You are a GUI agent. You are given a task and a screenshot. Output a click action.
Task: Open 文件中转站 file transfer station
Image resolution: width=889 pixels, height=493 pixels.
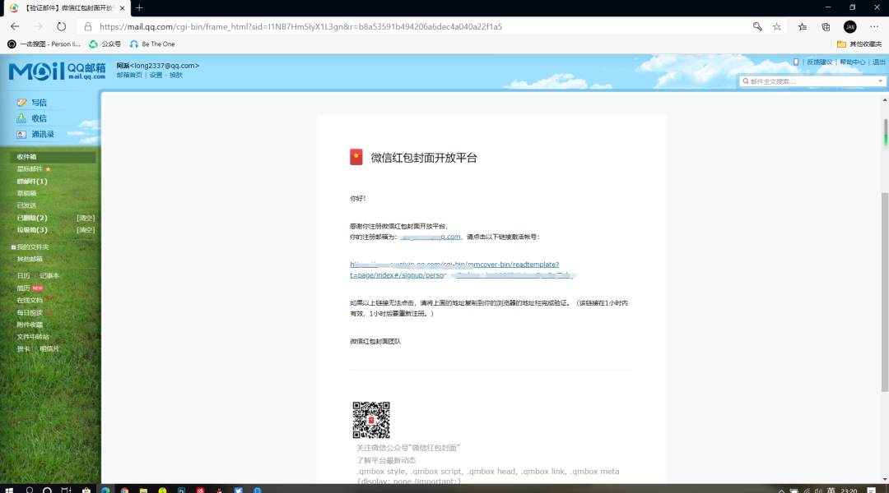33,337
